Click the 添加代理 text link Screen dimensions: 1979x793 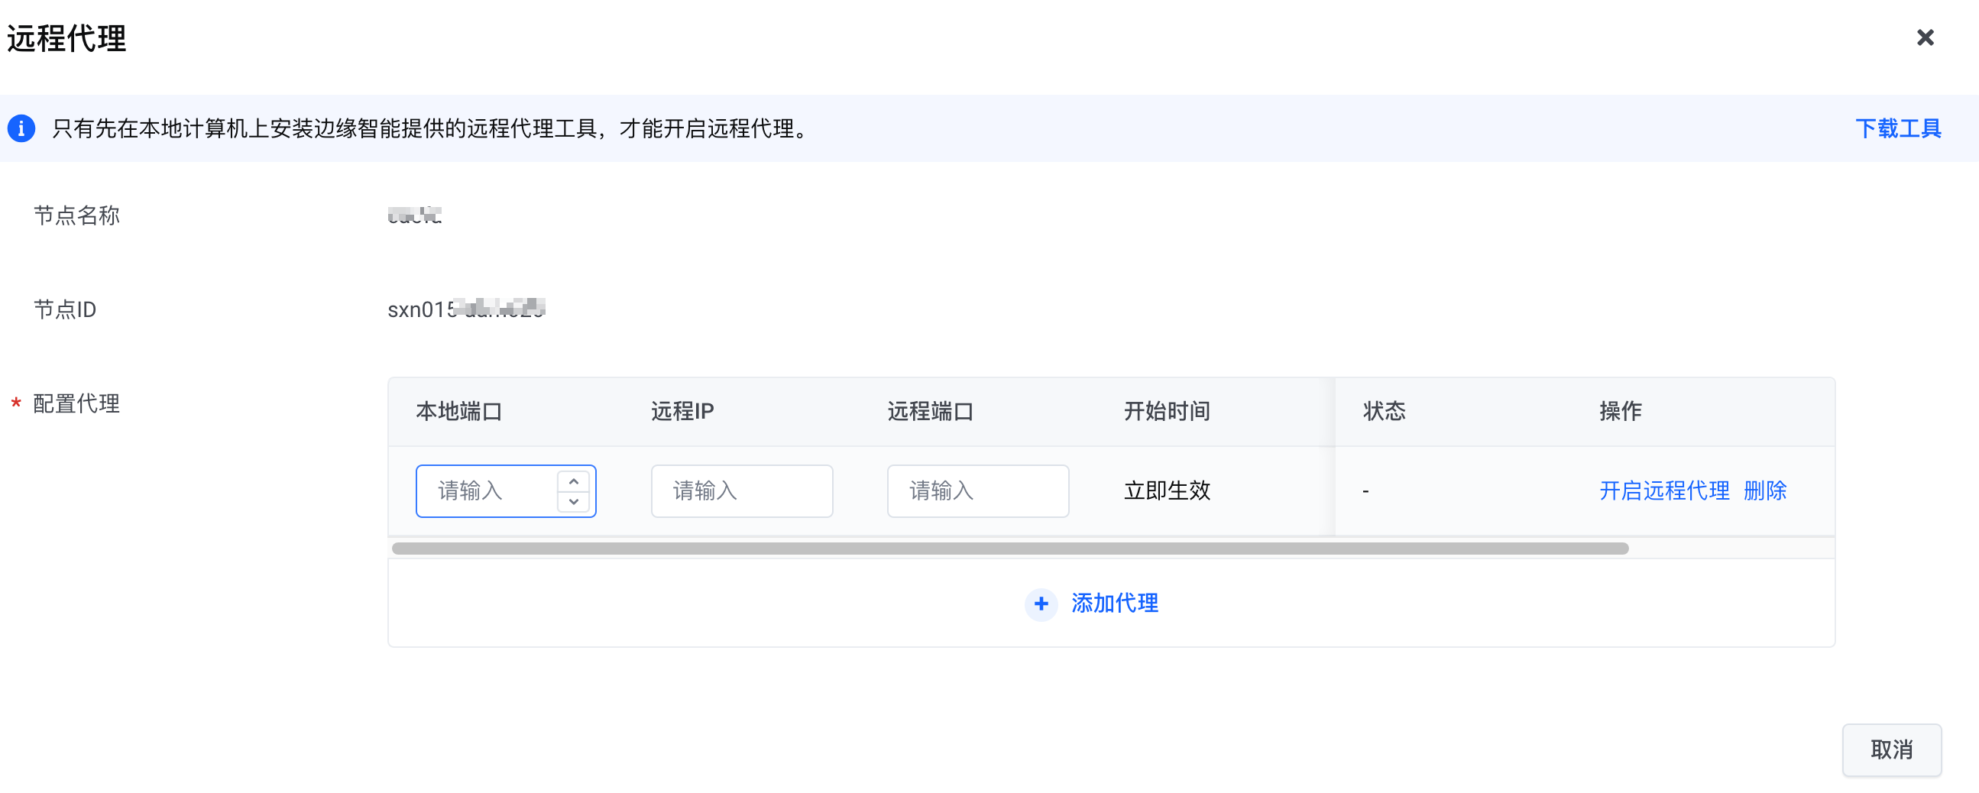pos(1115,604)
